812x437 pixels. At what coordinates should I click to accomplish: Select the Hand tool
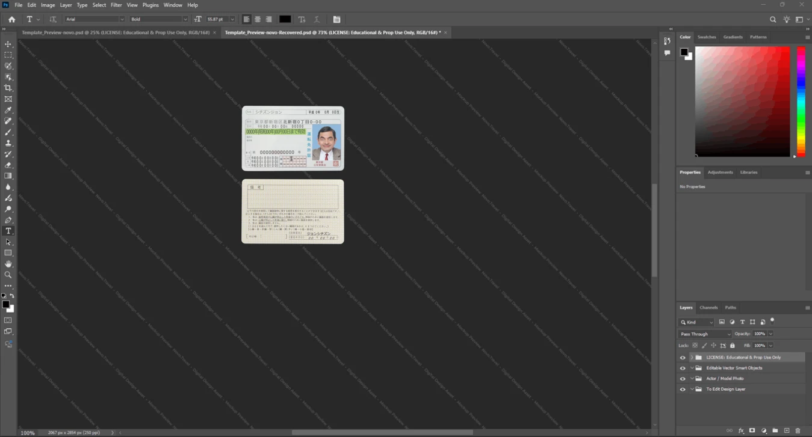8,264
